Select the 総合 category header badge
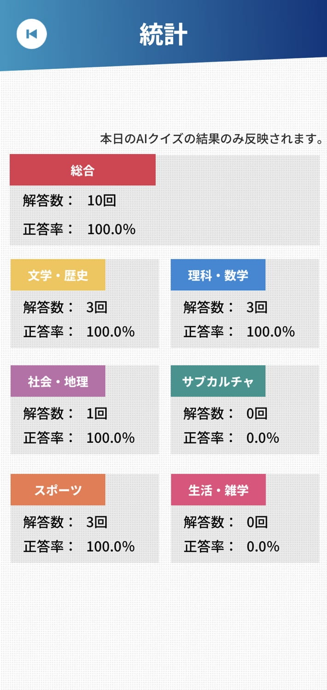This screenshot has height=690, width=327. point(82,169)
